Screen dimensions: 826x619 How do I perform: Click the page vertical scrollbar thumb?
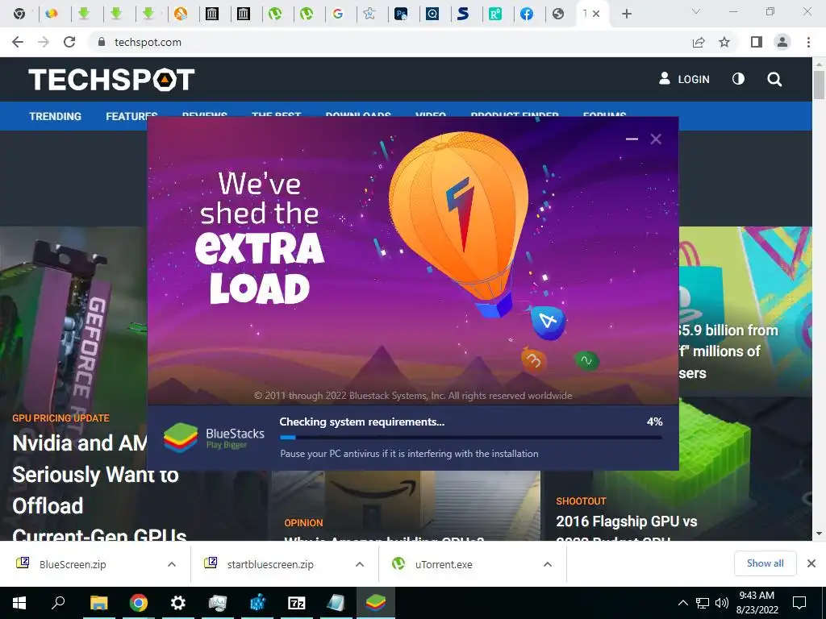[x=819, y=84]
